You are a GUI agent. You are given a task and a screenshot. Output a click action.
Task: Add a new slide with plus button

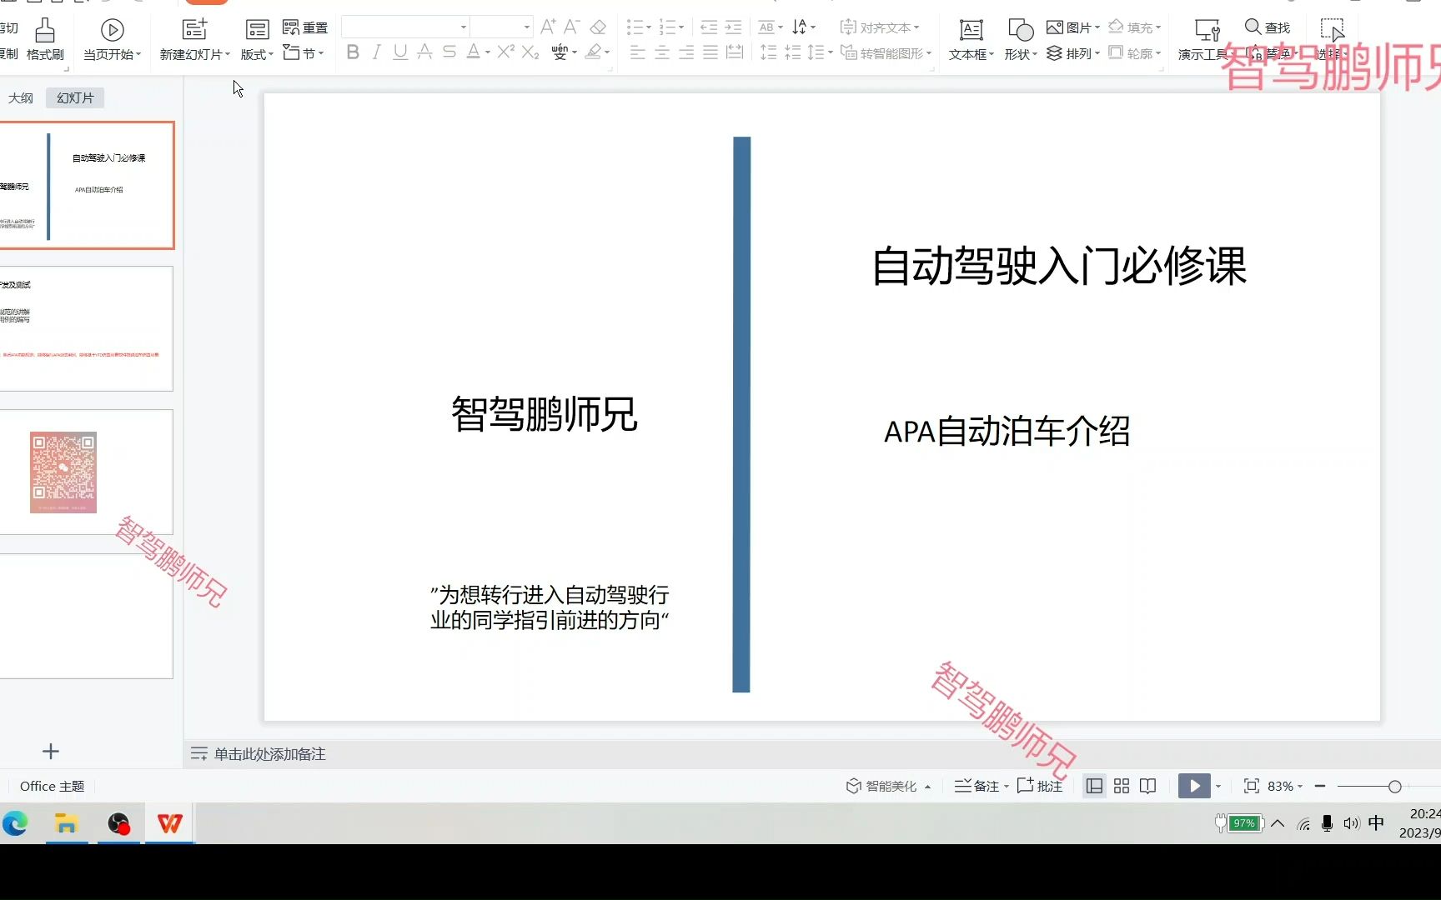click(x=51, y=752)
